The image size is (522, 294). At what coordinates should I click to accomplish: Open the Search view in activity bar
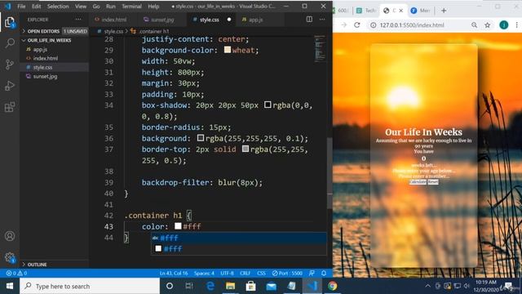pos(10,43)
